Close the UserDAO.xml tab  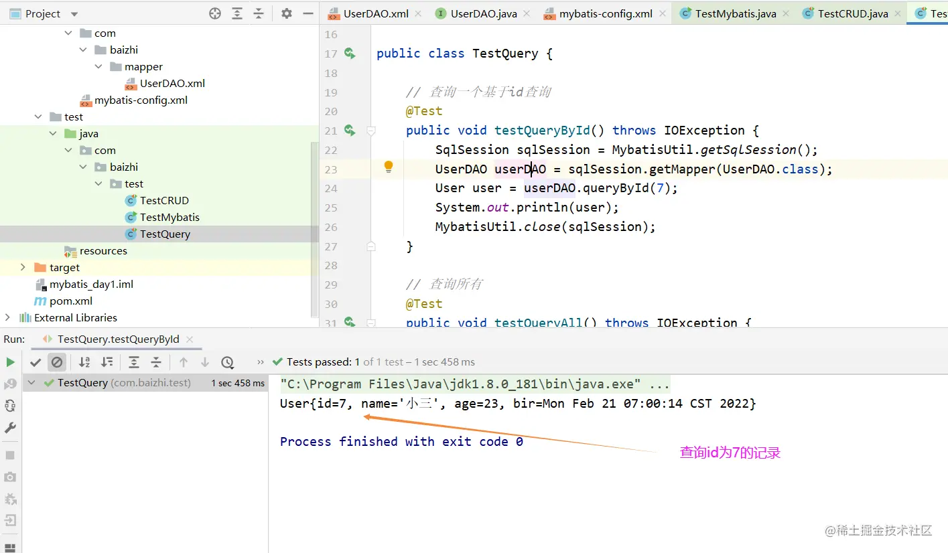click(418, 13)
